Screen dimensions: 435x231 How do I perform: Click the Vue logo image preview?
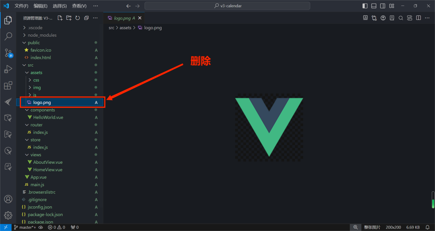click(x=269, y=127)
